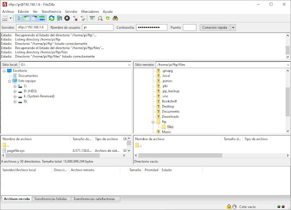Open remote parent directory '..' folder
This screenshot has width=291, height=210.
pyautogui.click(x=138, y=145)
